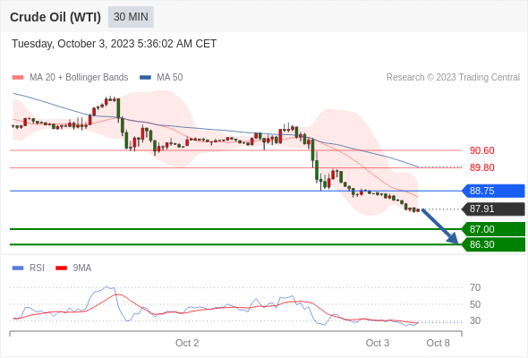Click the blue MA 50 legend swatch
Image resolution: width=528 pixels, height=358 pixels.
coord(145,78)
